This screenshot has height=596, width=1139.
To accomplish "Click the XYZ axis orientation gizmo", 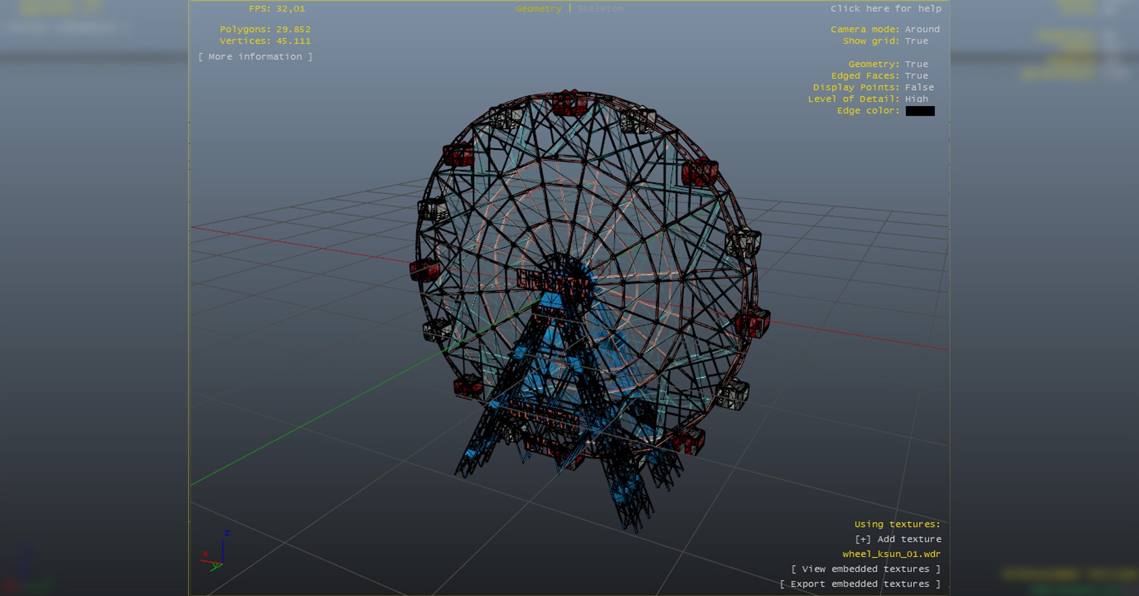I will (x=216, y=552).
